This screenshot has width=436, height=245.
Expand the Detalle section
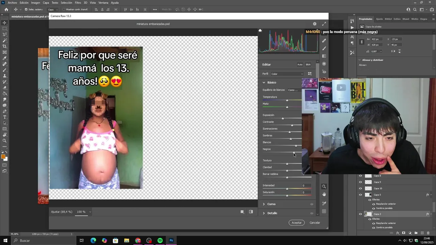[x=264, y=213]
